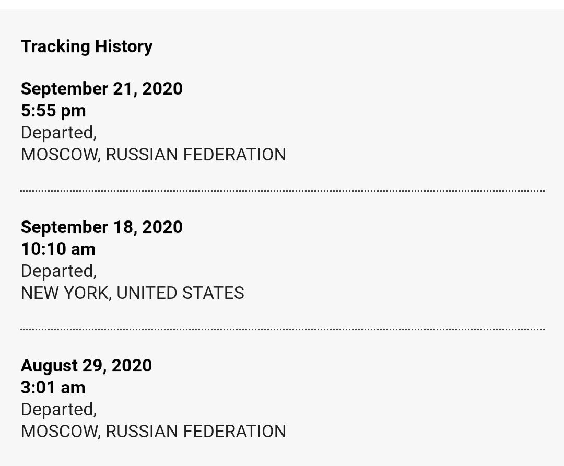Click MOSCOW in the September 21 entry
564x466 pixels.
60,155
